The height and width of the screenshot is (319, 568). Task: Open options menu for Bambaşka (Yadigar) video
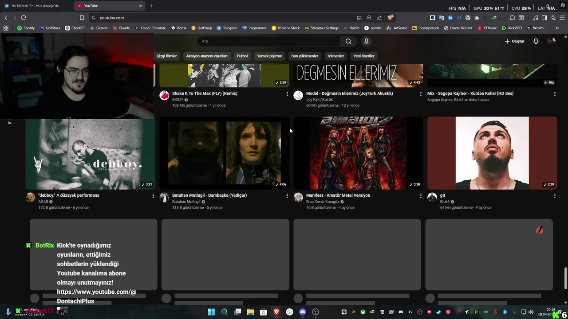pyautogui.click(x=287, y=196)
